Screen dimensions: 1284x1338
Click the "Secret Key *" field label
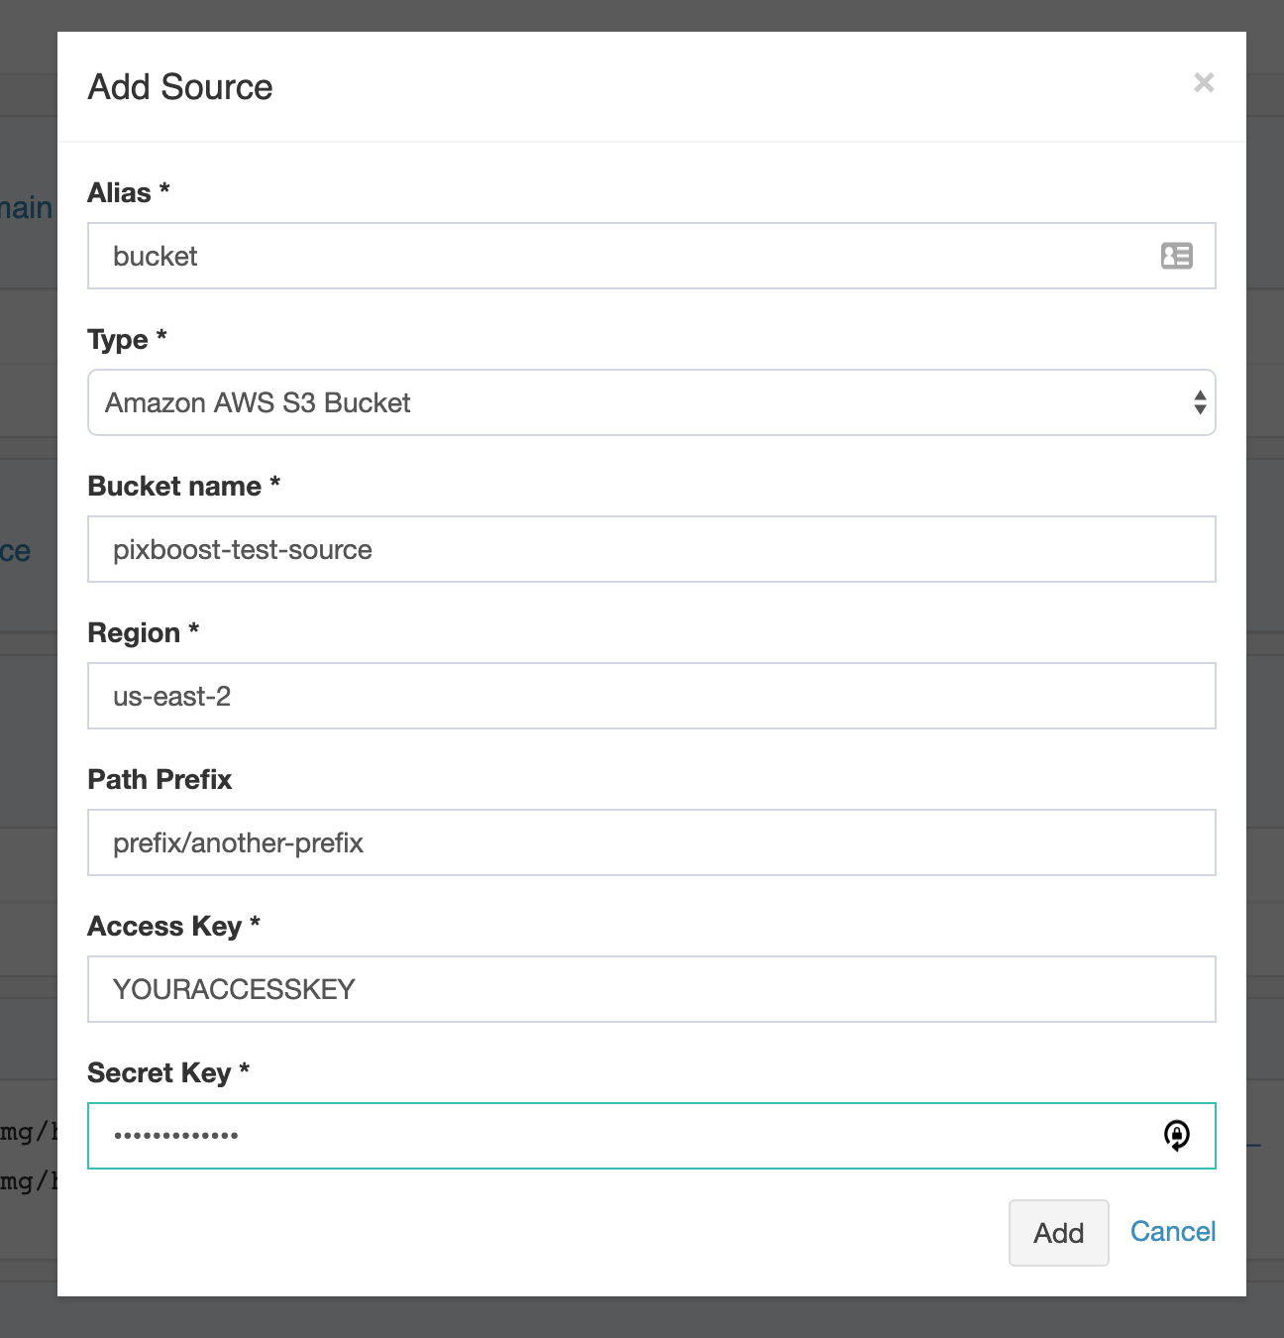point(168,1073)
